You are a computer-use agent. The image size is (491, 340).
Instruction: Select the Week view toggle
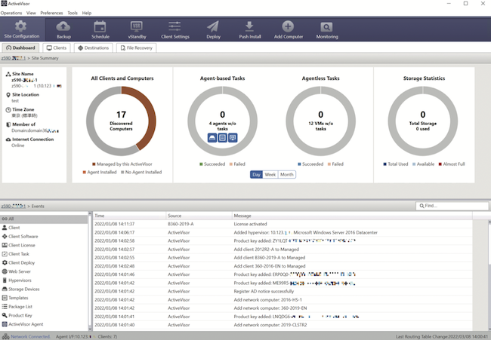pyautogui.click(x=270, y=174)
